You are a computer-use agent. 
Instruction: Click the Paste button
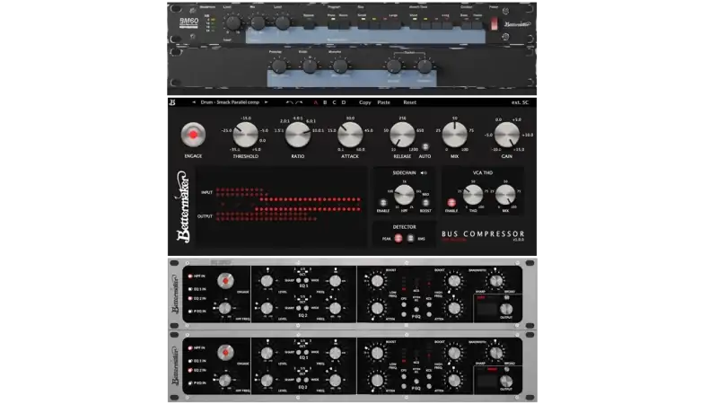click(384, 102)
